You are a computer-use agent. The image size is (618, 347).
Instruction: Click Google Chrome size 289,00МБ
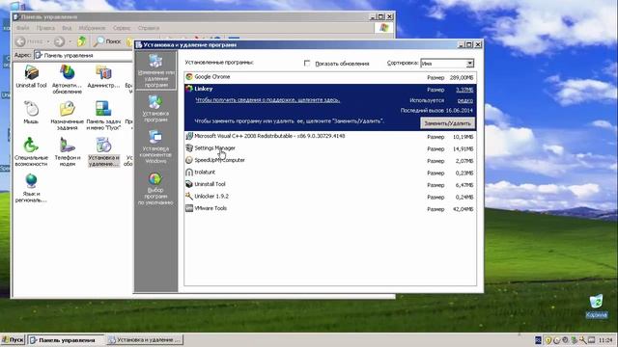click(462, 77)
